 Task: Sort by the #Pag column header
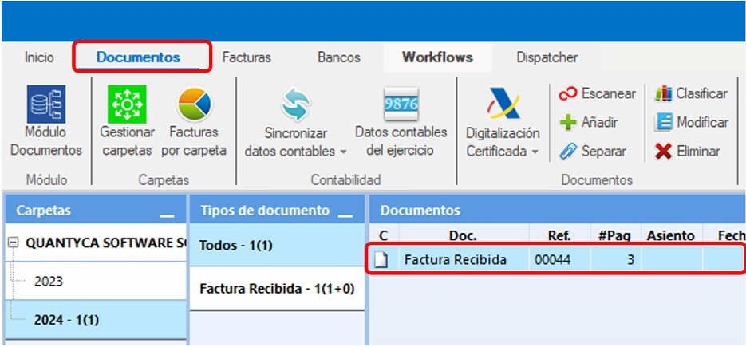pyautogui.click(x=615, y=235)
